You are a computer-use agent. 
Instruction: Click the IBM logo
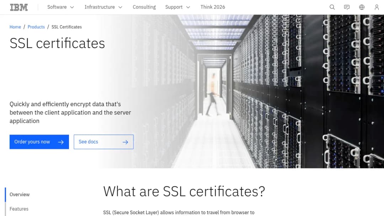19,7
